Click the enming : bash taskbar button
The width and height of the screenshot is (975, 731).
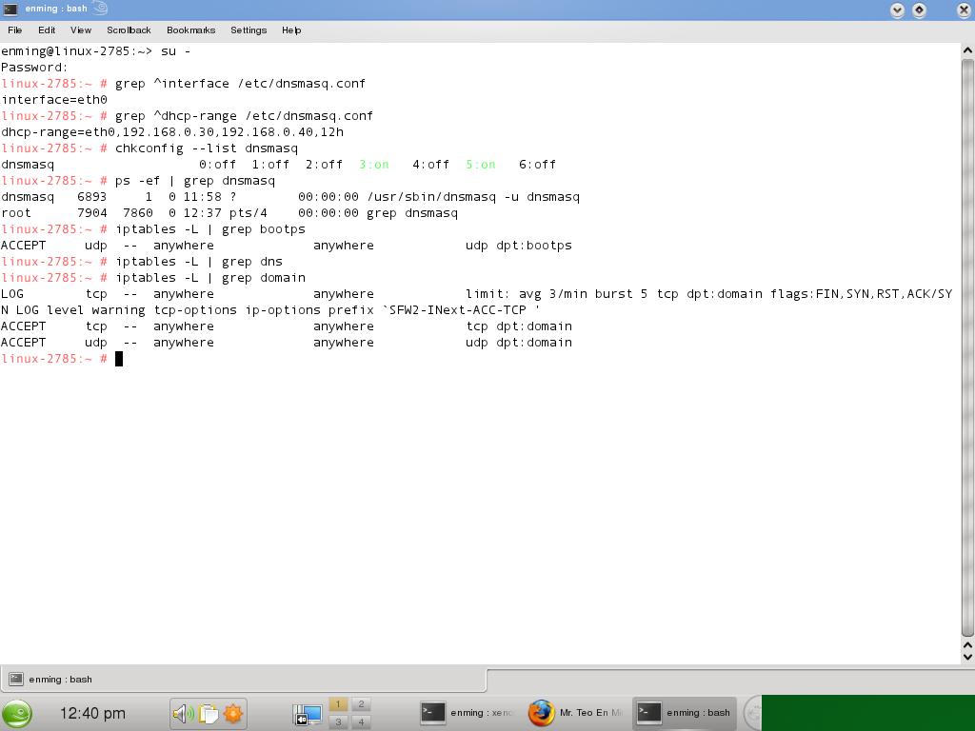point(685,713)
